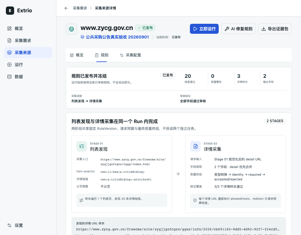Click the AI 修复规则 button
This screenshot has width=301, height=235.
click(238, 29)
